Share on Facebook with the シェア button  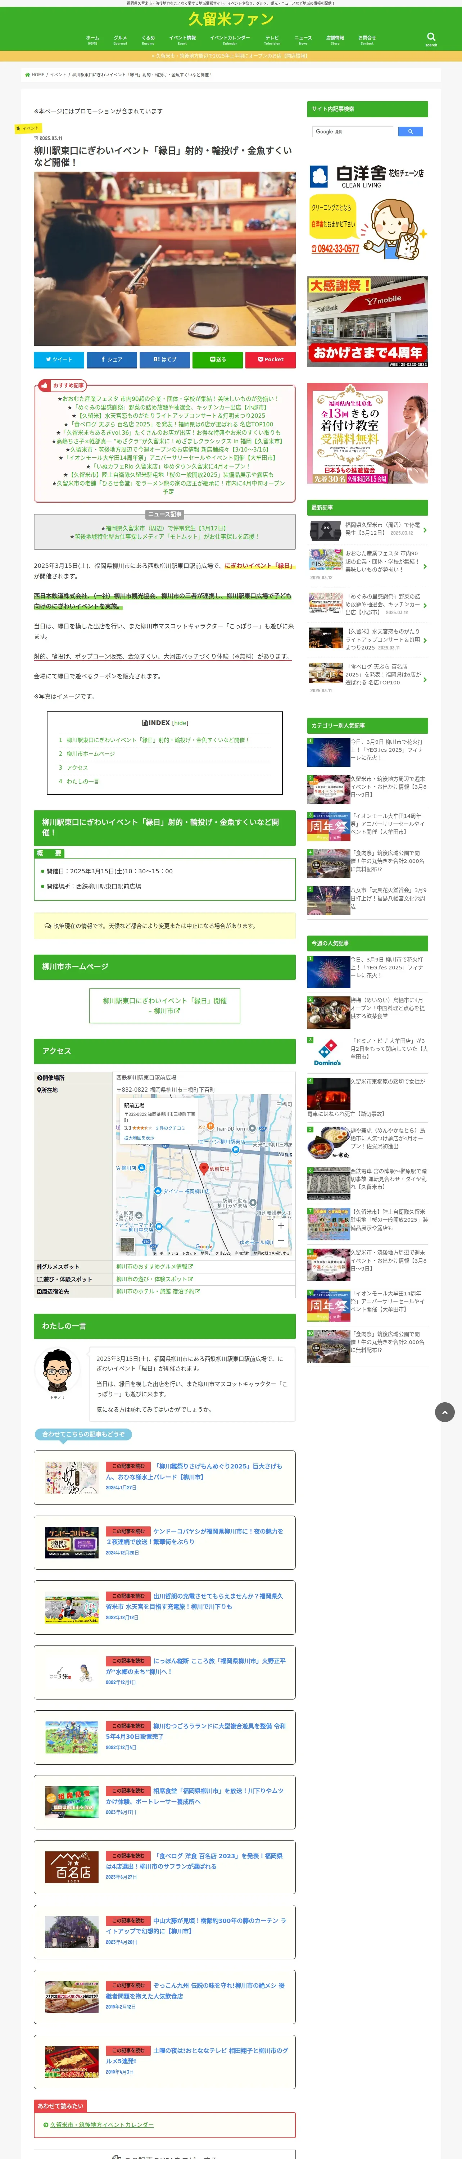[112, 359]
